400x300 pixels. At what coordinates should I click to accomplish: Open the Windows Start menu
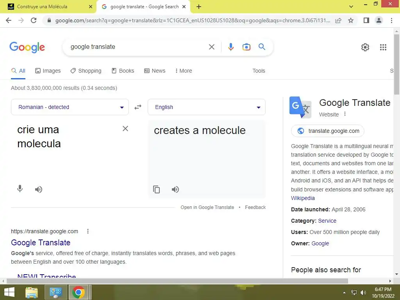(x=9, y=292)
